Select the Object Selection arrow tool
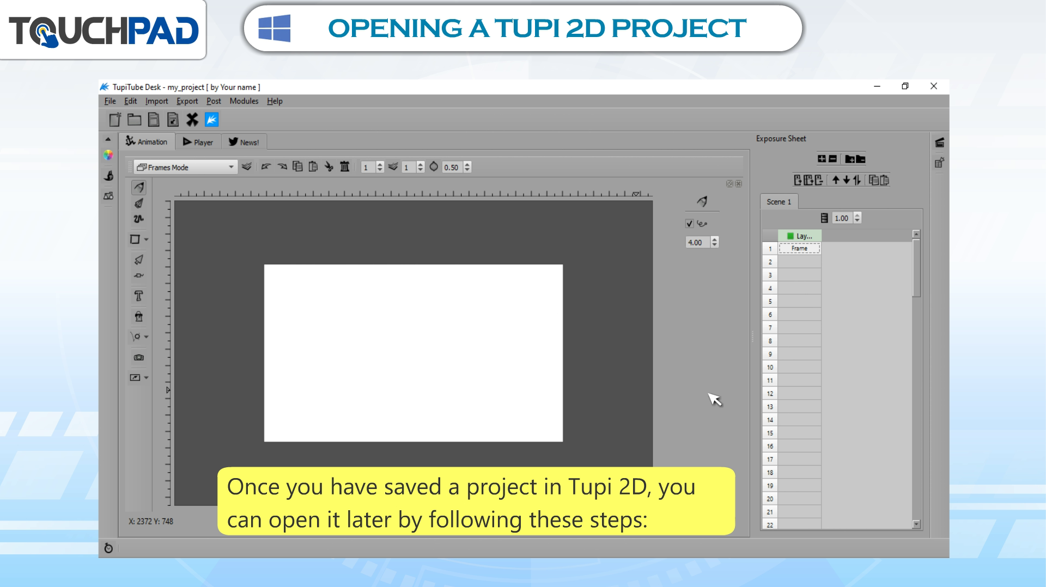Image resolution: width=1046 pixels, height=587 pixels. tap(139, 259)
